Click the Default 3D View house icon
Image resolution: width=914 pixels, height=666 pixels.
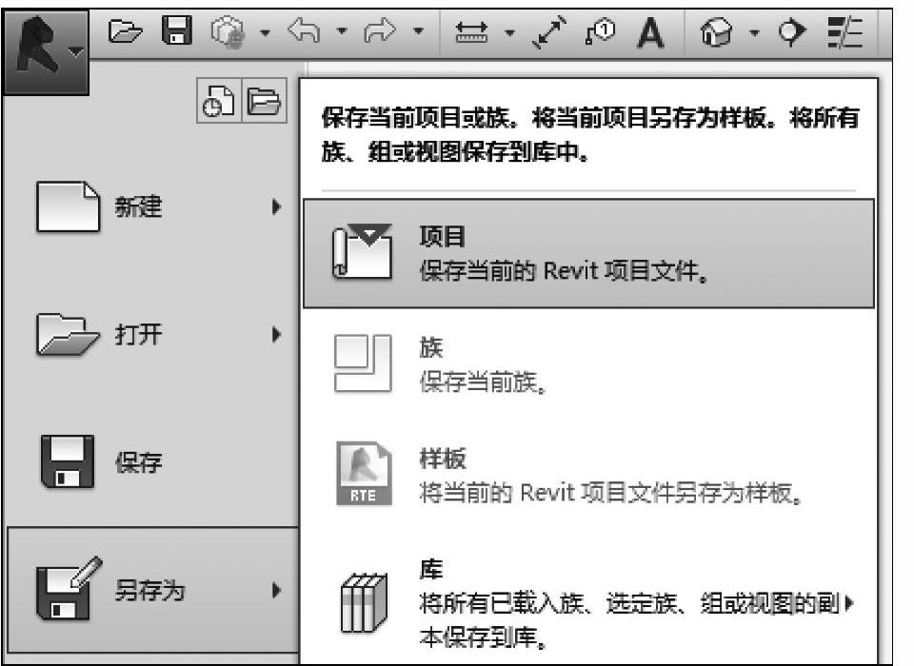[716, 31]
